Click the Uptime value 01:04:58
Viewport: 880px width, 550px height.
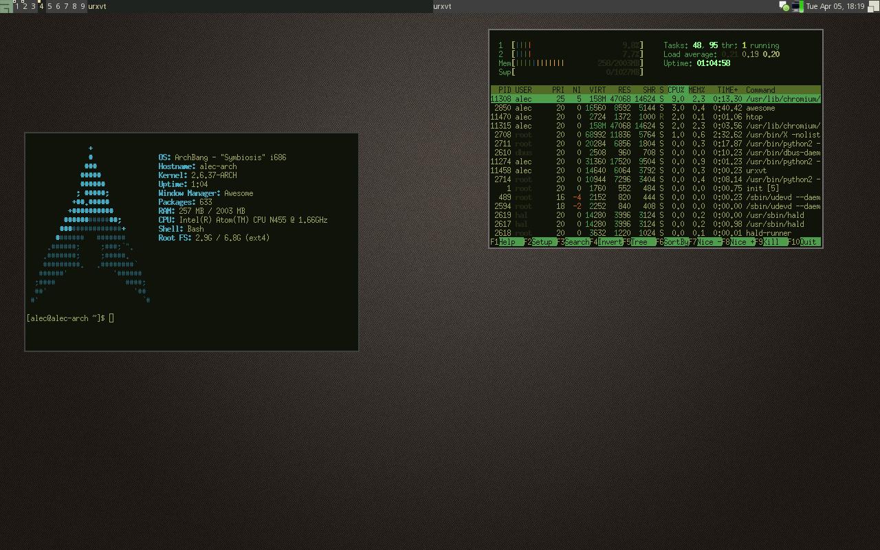point(714,63)
